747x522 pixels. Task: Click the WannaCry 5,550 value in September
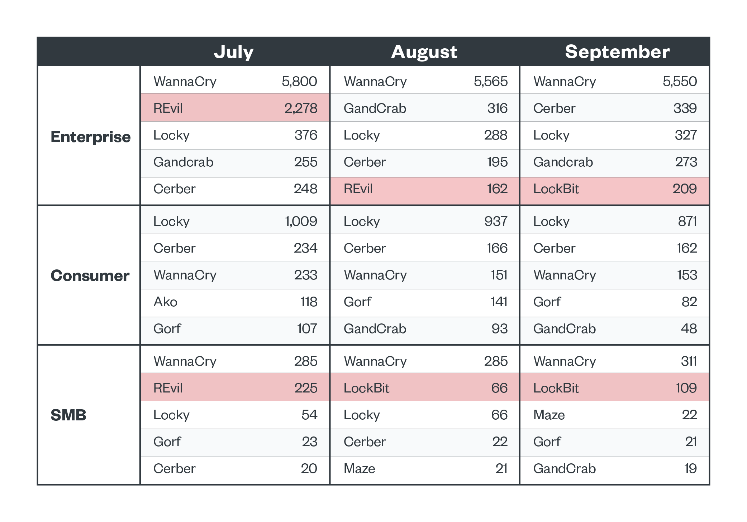(680, 82)
